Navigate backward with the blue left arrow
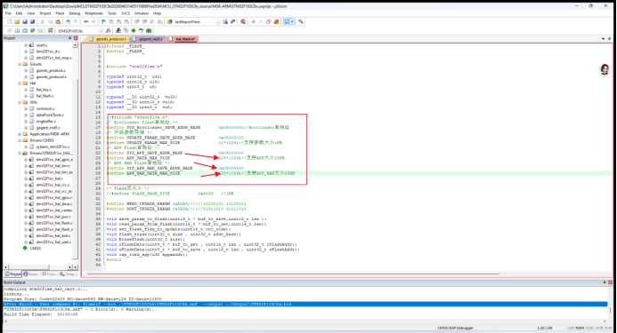This screenshot has width=617, height=333. [85, 21]
